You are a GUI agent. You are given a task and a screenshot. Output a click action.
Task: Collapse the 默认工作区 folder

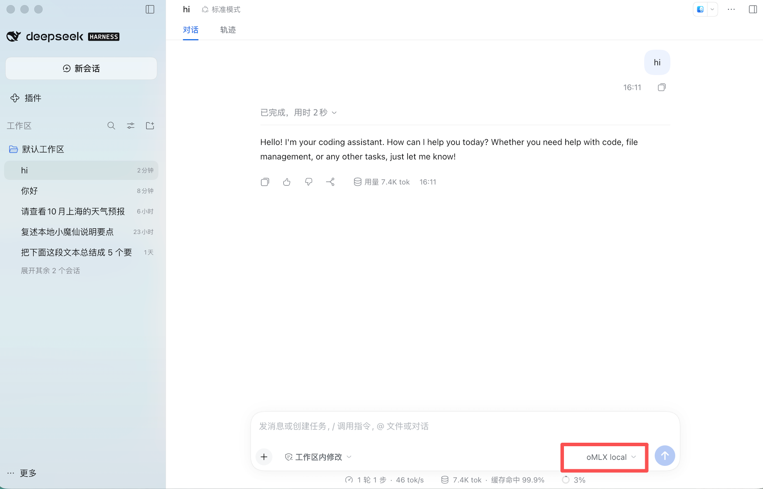[37, 149]
